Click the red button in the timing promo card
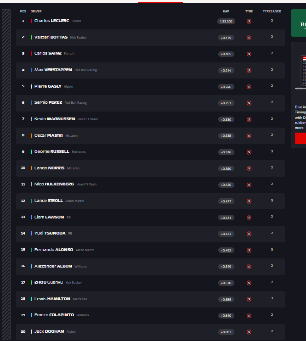306x341 pixels. pyautogui.click(x=300, y=138)
